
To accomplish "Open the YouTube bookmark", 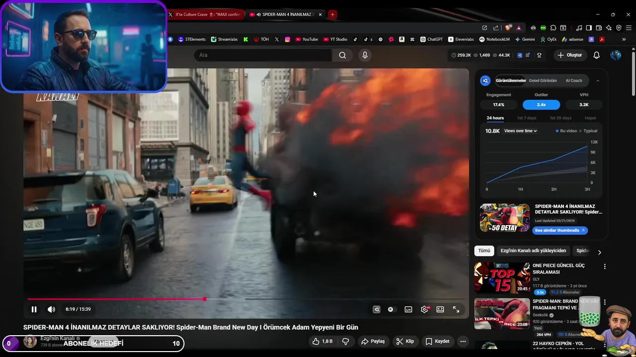I will tap(307, 39).
